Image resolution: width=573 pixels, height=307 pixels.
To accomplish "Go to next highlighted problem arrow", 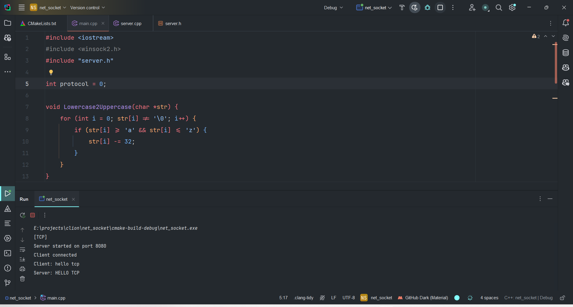I will (553, 36).
